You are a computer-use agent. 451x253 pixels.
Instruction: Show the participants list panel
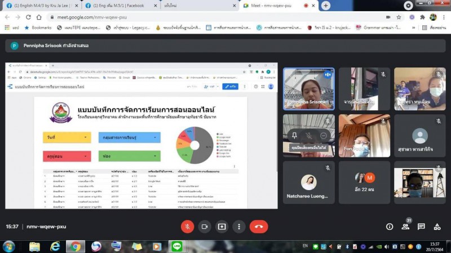pos(405,227)
